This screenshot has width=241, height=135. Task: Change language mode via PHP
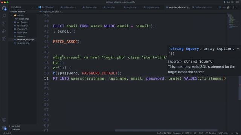coord(201,133)
